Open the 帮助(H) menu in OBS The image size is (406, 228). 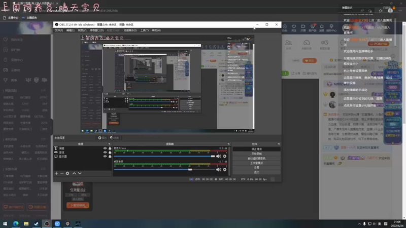click(x=156, y=30)
